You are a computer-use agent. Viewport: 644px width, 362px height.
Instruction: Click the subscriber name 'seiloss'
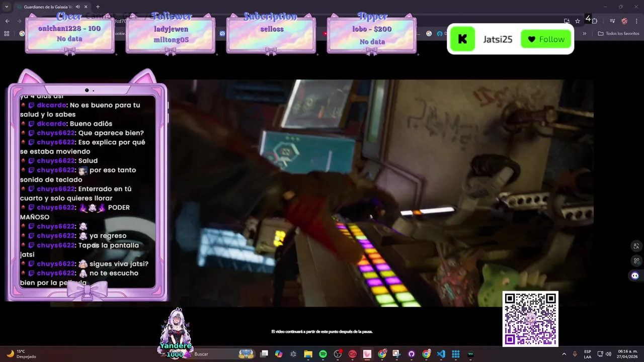272,29
